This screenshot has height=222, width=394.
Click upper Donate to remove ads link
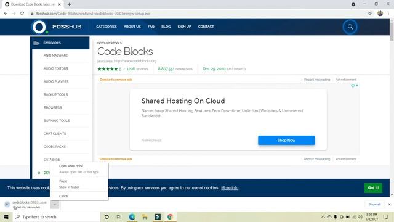coord(116,80)
